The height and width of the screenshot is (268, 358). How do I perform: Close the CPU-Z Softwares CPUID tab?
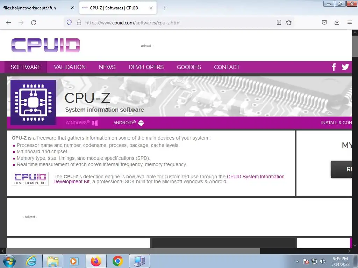(151, 8)
